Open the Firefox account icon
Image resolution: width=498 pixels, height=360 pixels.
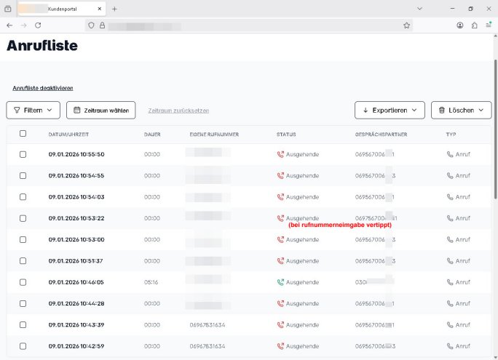(x=460, y=25)
